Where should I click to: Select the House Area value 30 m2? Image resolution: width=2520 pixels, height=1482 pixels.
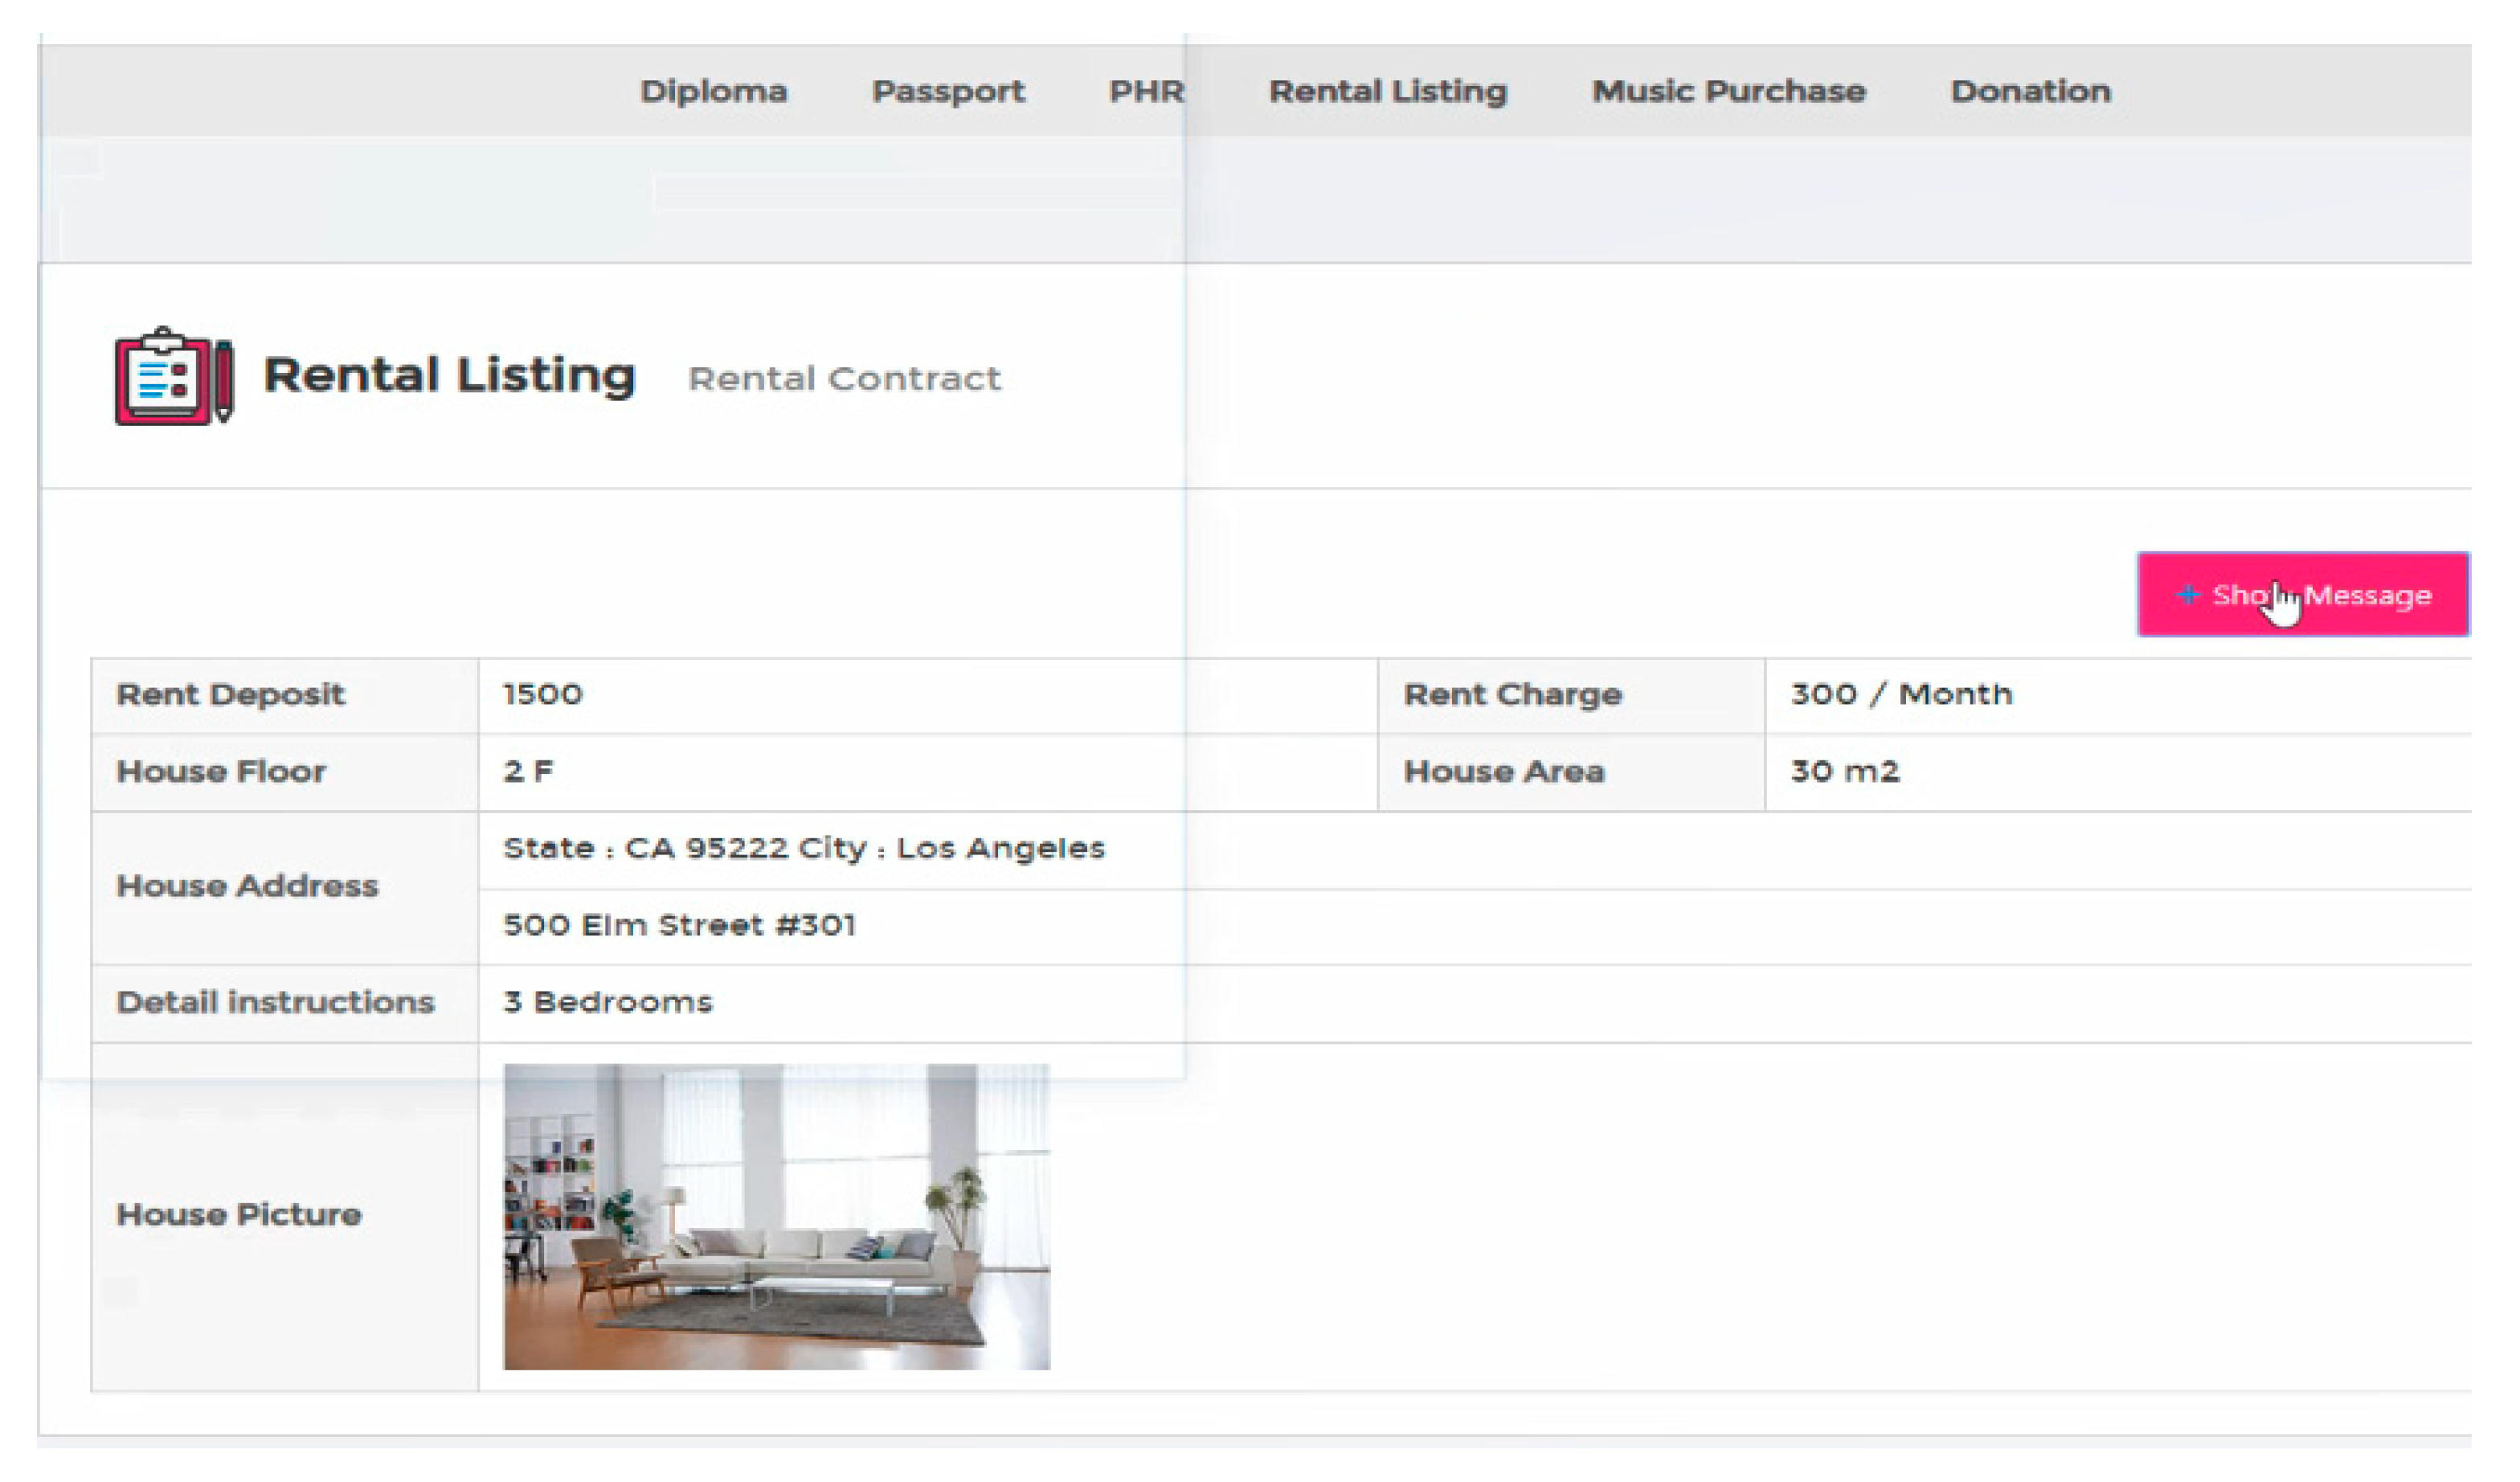[x=1844, y=771]
